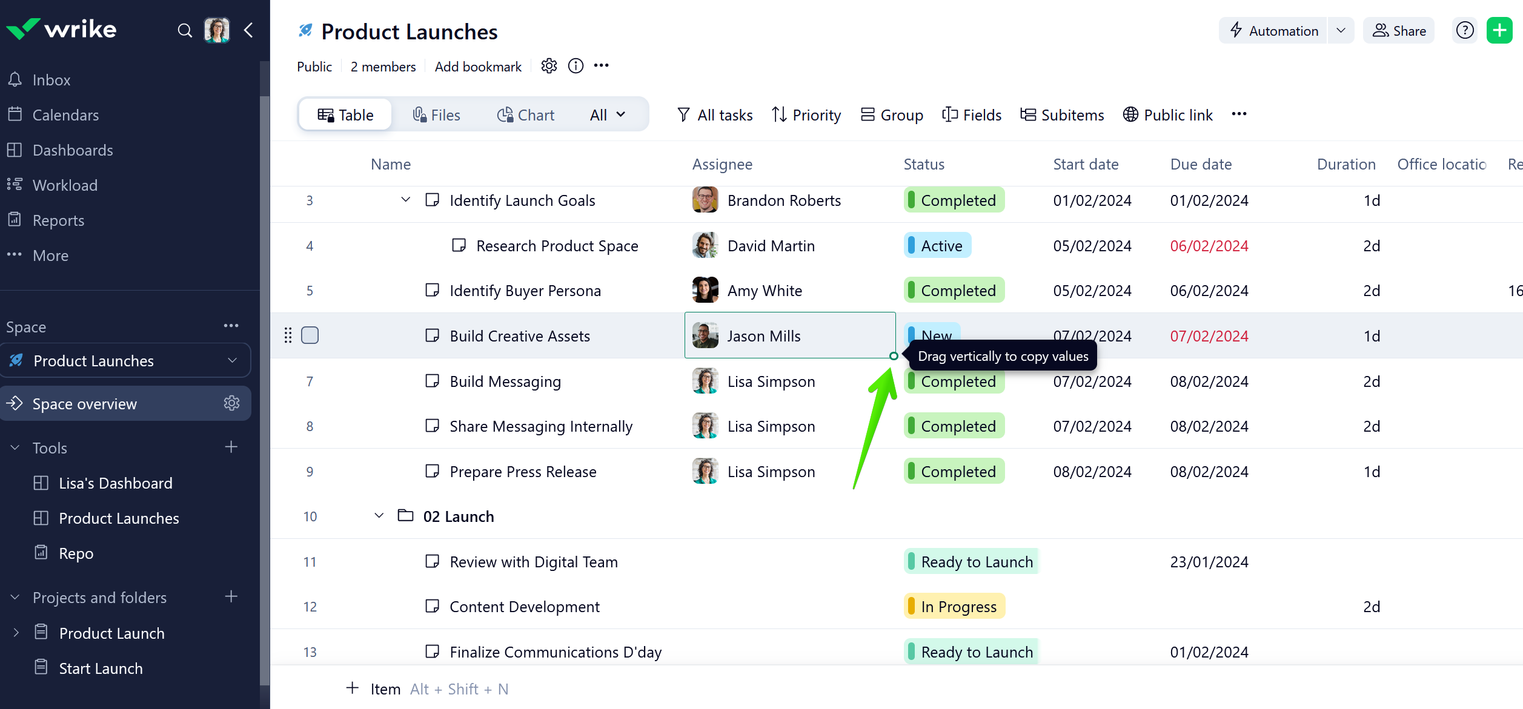Click the Add bookmark link
Screen dimensions: 1523x709
point(478,67)
